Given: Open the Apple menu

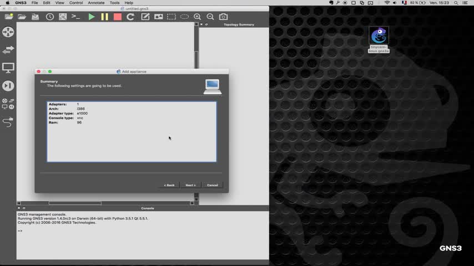Looking at the screenshot, I should tap(8, 3).
